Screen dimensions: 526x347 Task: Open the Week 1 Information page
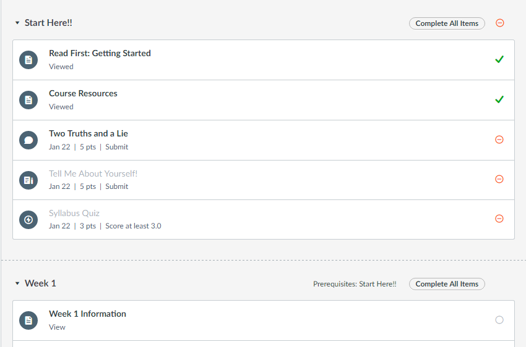click(87, 314)
